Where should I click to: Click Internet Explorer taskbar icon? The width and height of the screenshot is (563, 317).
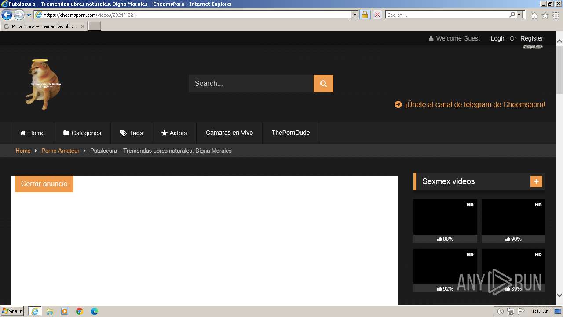35,311
